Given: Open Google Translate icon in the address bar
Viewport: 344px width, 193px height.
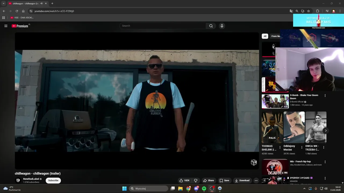Looking at the screenshot, I should click(x=291, y=11).
